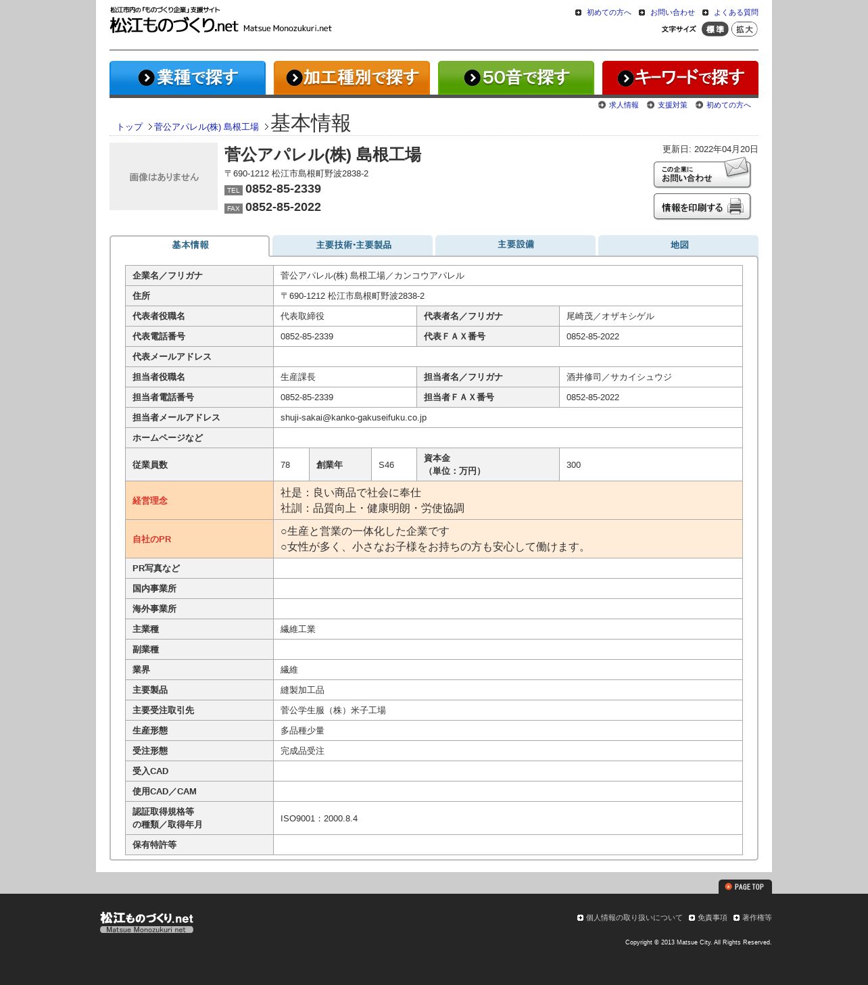Click the 基本情報 page heading
Screen dimensions: 868x985
(311, 124)
